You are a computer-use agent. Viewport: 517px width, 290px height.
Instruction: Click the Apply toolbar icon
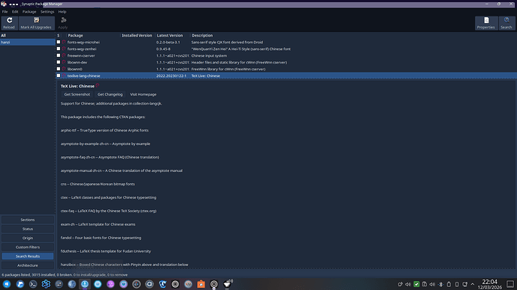pyautogui.click(x=63, y=20)
